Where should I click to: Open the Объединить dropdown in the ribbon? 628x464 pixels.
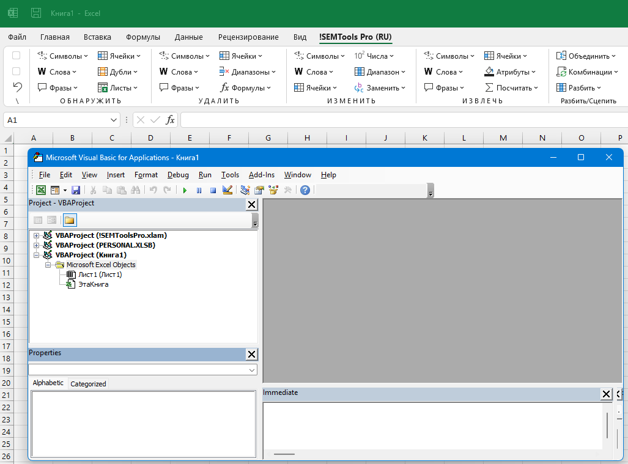click(586, 56)
